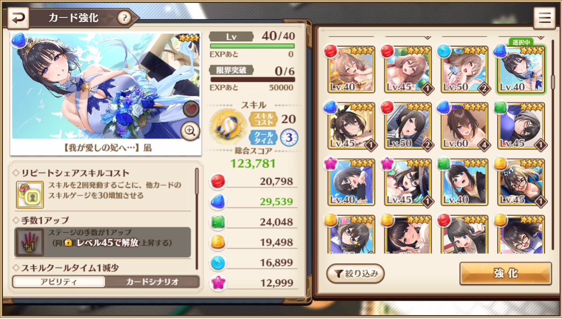
Task: Switch to the カードシナリオ tab
Action: (152, 282)
